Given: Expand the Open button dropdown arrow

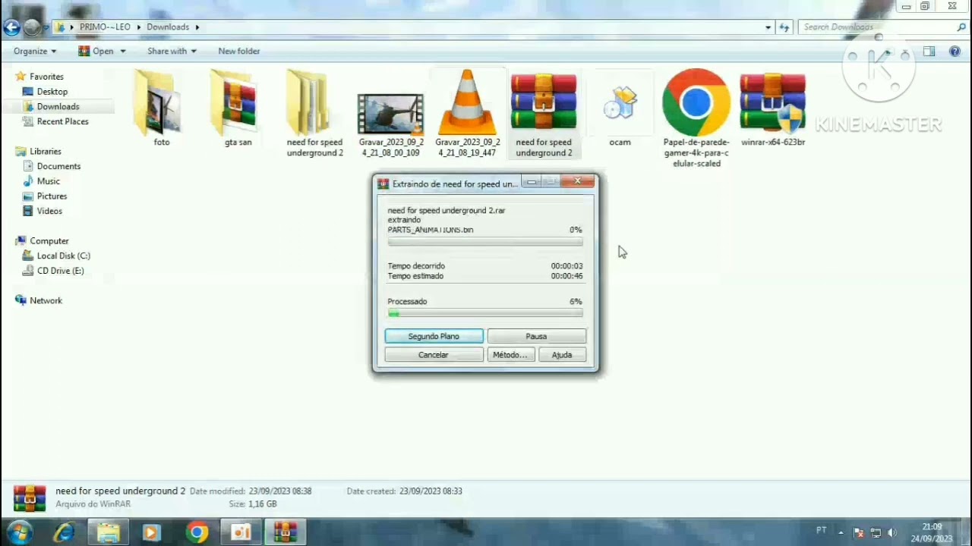Looking at the screenshot, I should (122, 52).
